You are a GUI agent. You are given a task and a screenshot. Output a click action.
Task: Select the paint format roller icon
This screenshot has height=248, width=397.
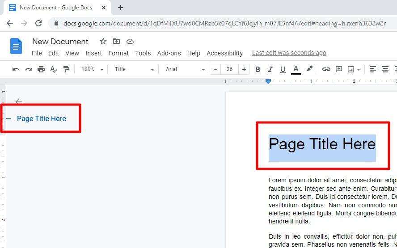click(66, 69)
